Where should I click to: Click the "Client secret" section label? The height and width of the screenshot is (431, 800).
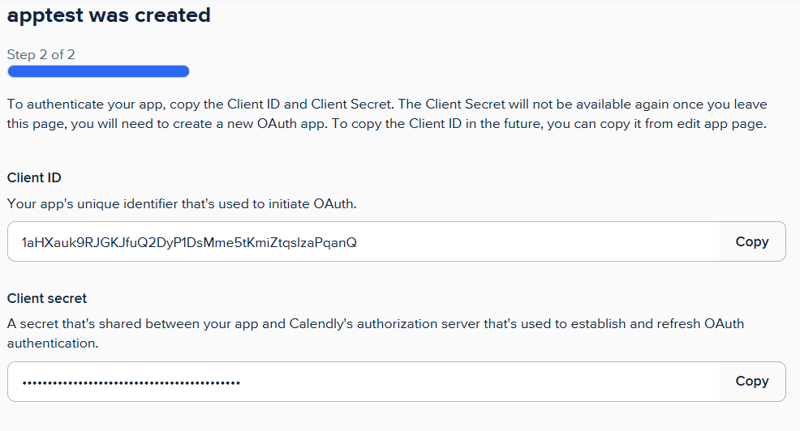tap(47, 298)
